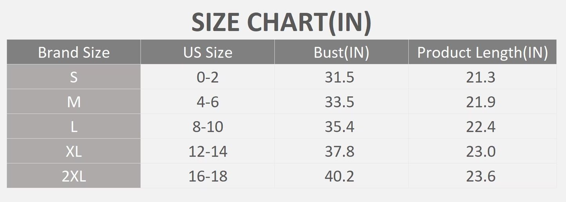Choose the 2XL brand size cell

(x=74, y=176)
